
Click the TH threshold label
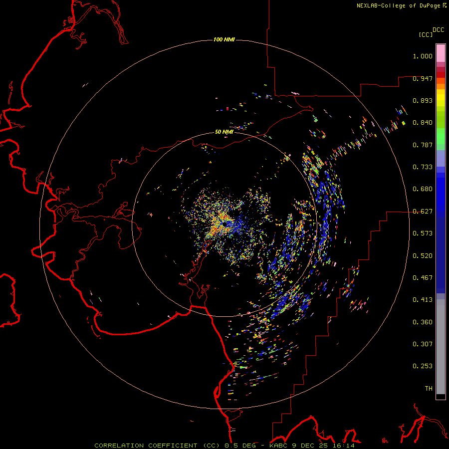pos(429,389)
